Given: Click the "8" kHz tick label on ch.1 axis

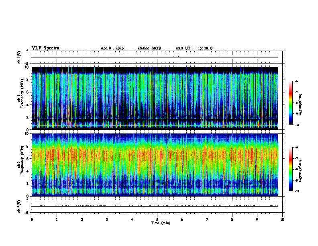Looking at the screenshot, I should click(x=28, y=80).
